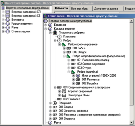135x126 pixels.
Task: Click the СБ icon beside Верстак слесарный СБ
Action: pos(8,16)
